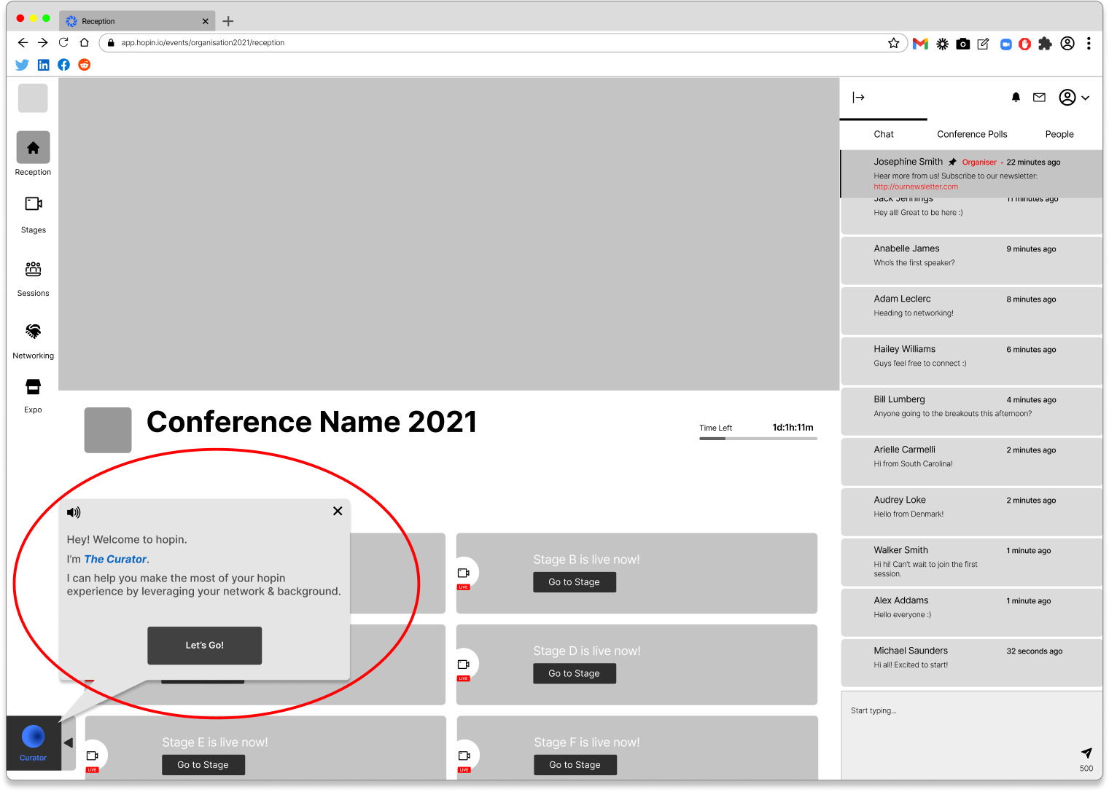Open Gmail extension icon

[920, 44]
